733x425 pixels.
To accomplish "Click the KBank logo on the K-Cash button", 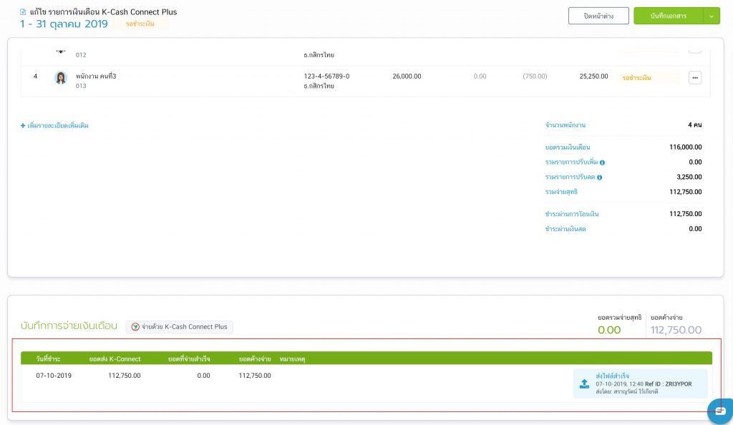I will pyautogui.click(x=135, y=327).
